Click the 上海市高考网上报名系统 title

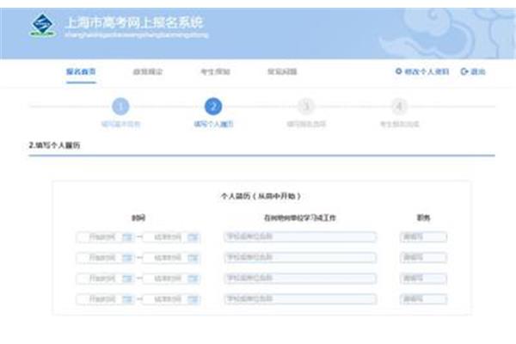(134, 22)
